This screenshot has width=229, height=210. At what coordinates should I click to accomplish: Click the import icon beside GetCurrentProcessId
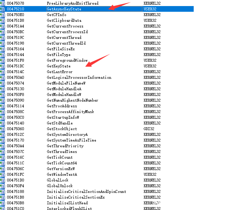(x=2, y=32)
